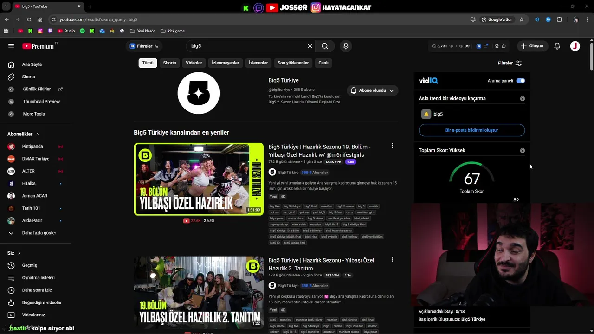Select the İzlenenler filter chip
The height and width of the screenshot is (334, 594).
click(x=258, y=63)
